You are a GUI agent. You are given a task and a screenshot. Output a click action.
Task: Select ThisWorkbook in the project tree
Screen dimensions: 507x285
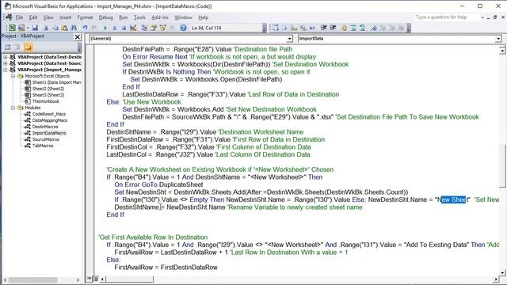[x=46, y=101]
